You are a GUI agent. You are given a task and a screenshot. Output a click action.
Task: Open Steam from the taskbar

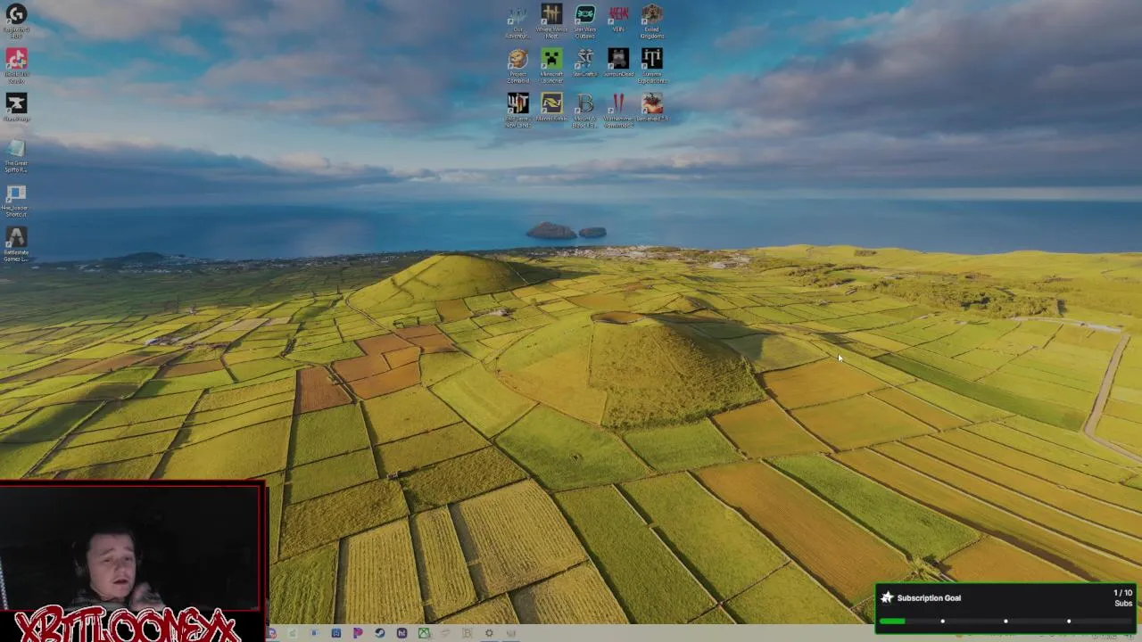(x=380, y=633)
